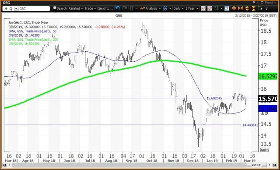The width and height of the screenshot is (280, 170).
Task: Click the date range 3/12/2018 - 3/27/2019 text
Action: pyautogui.click(x=256, y=16)
